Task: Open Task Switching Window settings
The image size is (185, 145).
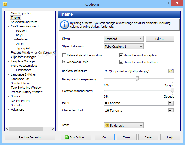Action: pyautogui.click(x=26, y=88)
